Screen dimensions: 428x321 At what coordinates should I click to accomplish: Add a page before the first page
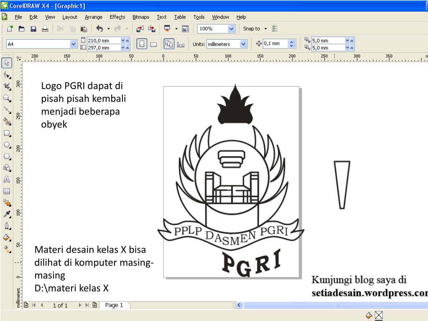tap(26, 305)
